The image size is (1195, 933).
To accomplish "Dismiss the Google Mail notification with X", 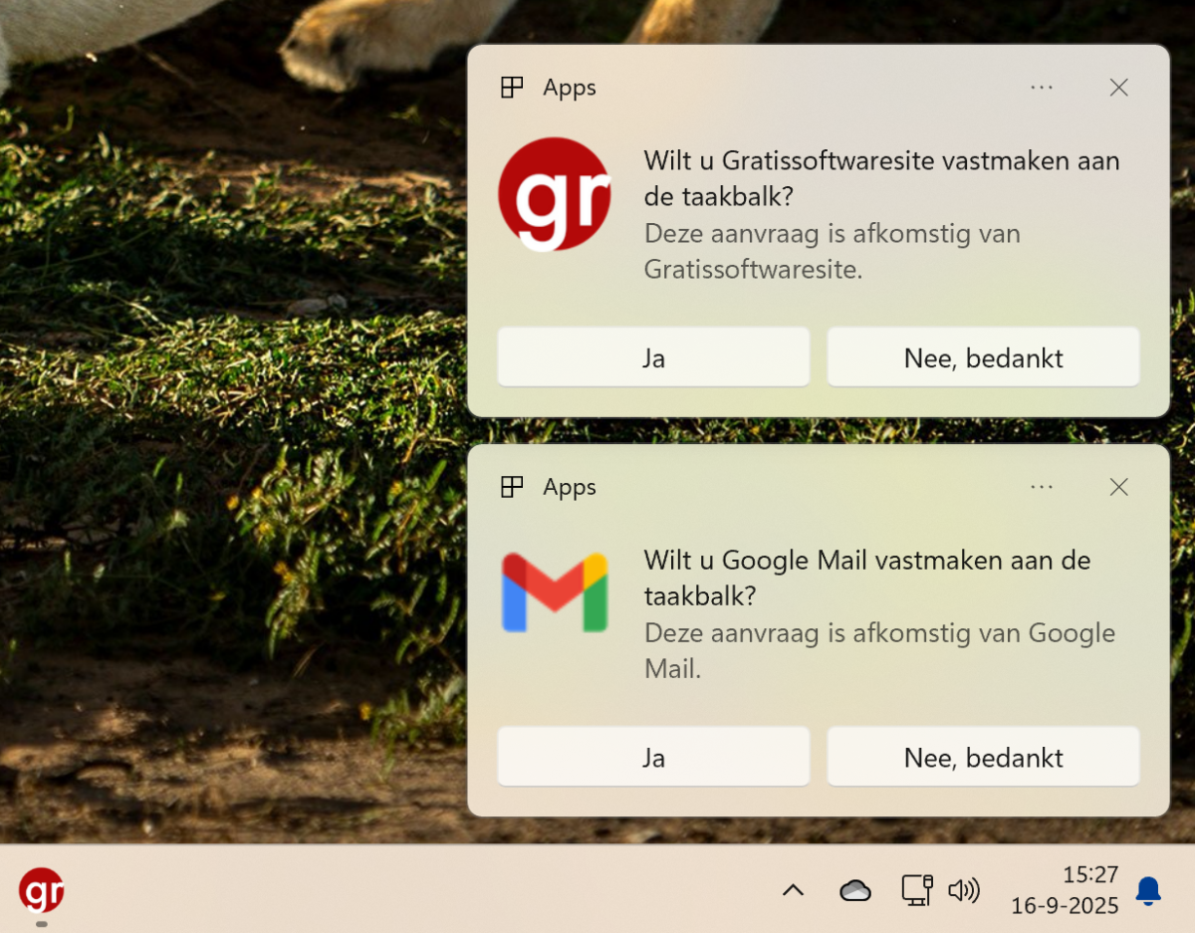I will 1118,487.
